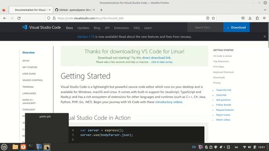This screenshot has width=269, height=151.
Task: Click the padlock site security icon
Action: (54, 18)
